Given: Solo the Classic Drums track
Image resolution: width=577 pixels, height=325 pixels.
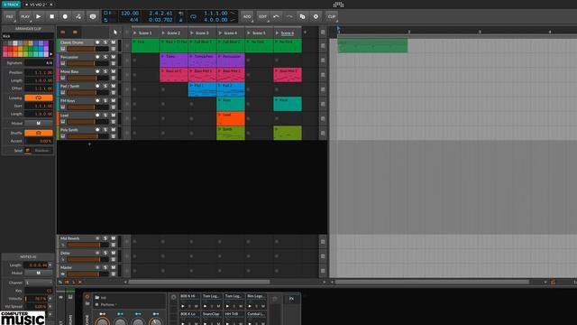Looking at the screenshot, I should click(105, 42).
